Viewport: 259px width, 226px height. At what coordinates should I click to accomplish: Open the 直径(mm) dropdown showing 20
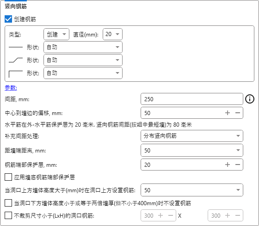112,34
